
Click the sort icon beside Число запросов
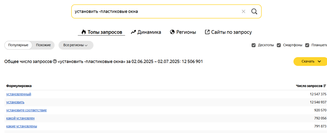tap(325, 86)
